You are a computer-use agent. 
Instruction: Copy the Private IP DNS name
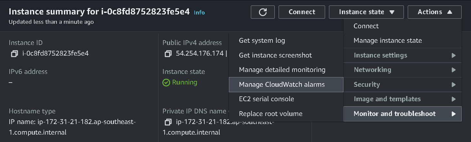pos(168,122)
